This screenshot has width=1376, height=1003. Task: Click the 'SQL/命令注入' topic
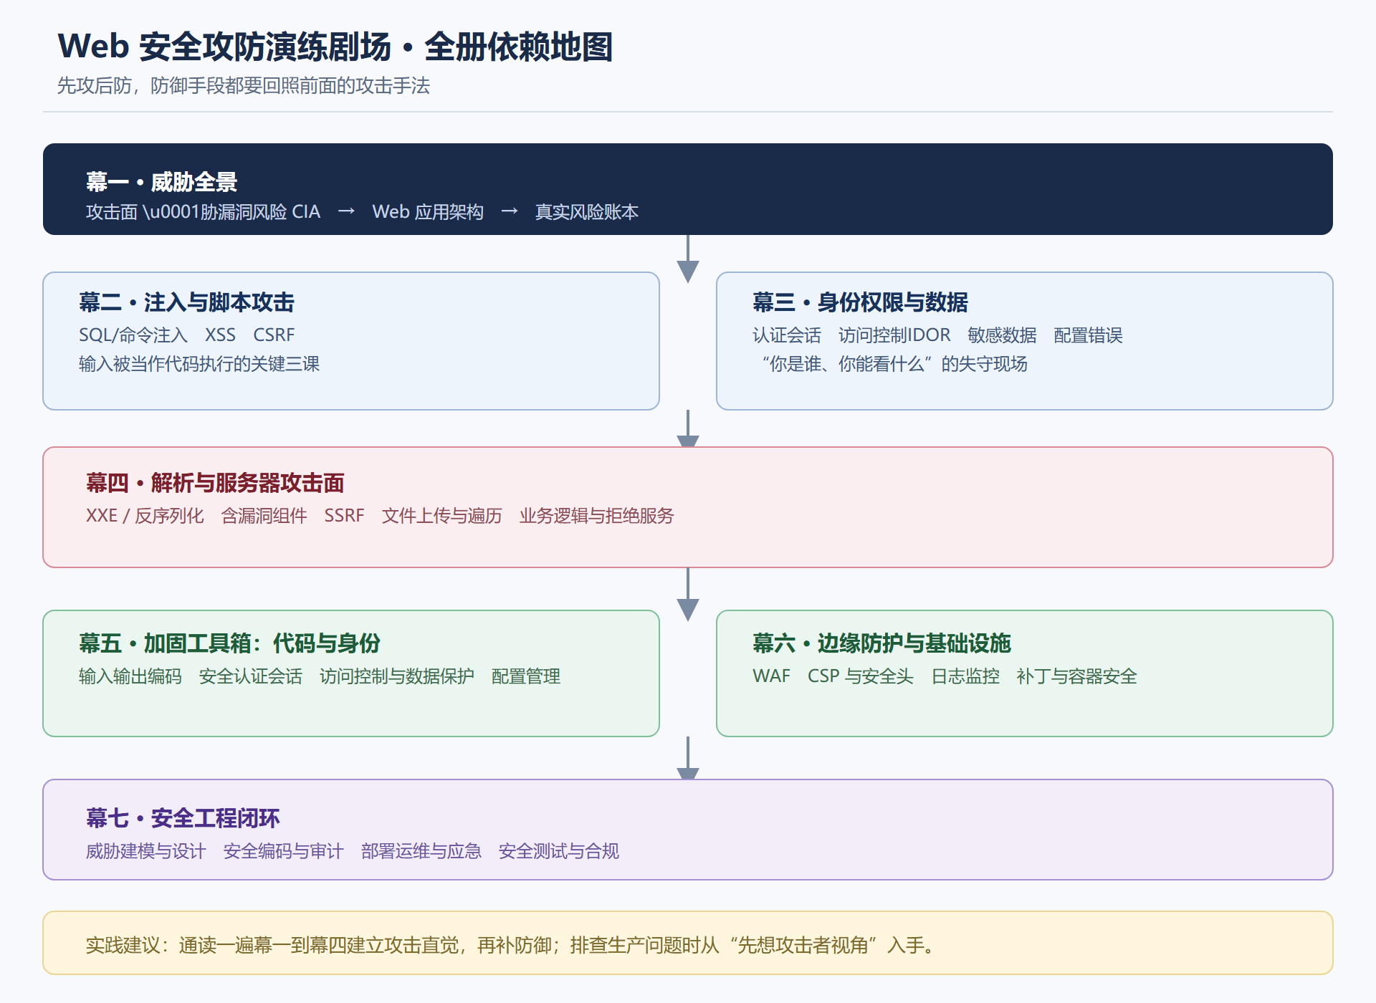133,335
